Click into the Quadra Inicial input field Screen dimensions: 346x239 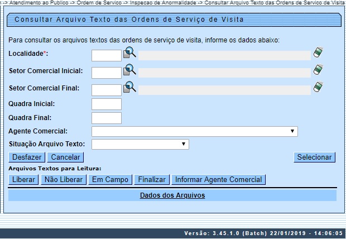pos(106,104)
